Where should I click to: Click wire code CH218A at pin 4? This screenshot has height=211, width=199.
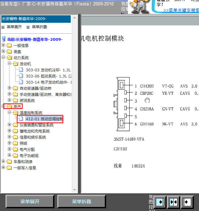(x=147, y=109)
